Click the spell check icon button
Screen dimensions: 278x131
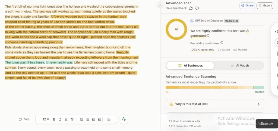point(124,119)
